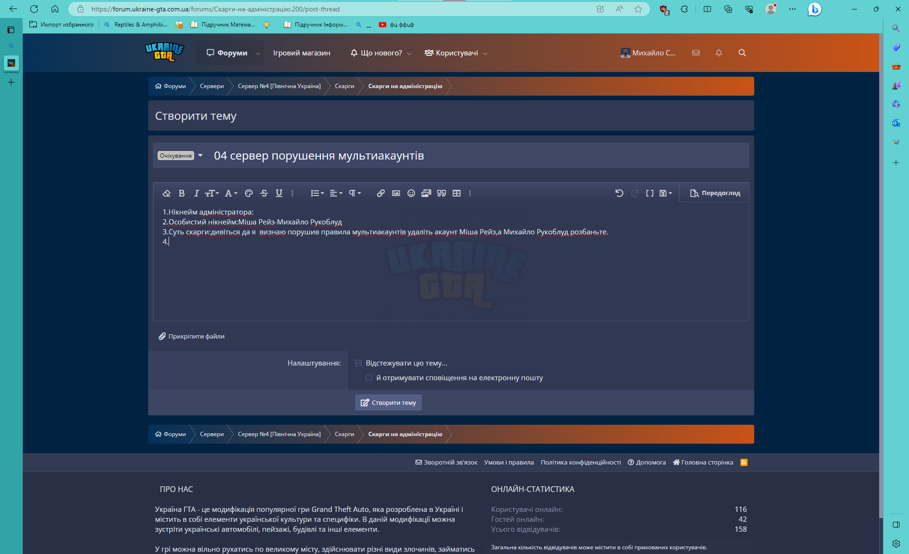Open фц ффцф YouTube bookmark
This screenshot has height=554, width=909.
396,25
